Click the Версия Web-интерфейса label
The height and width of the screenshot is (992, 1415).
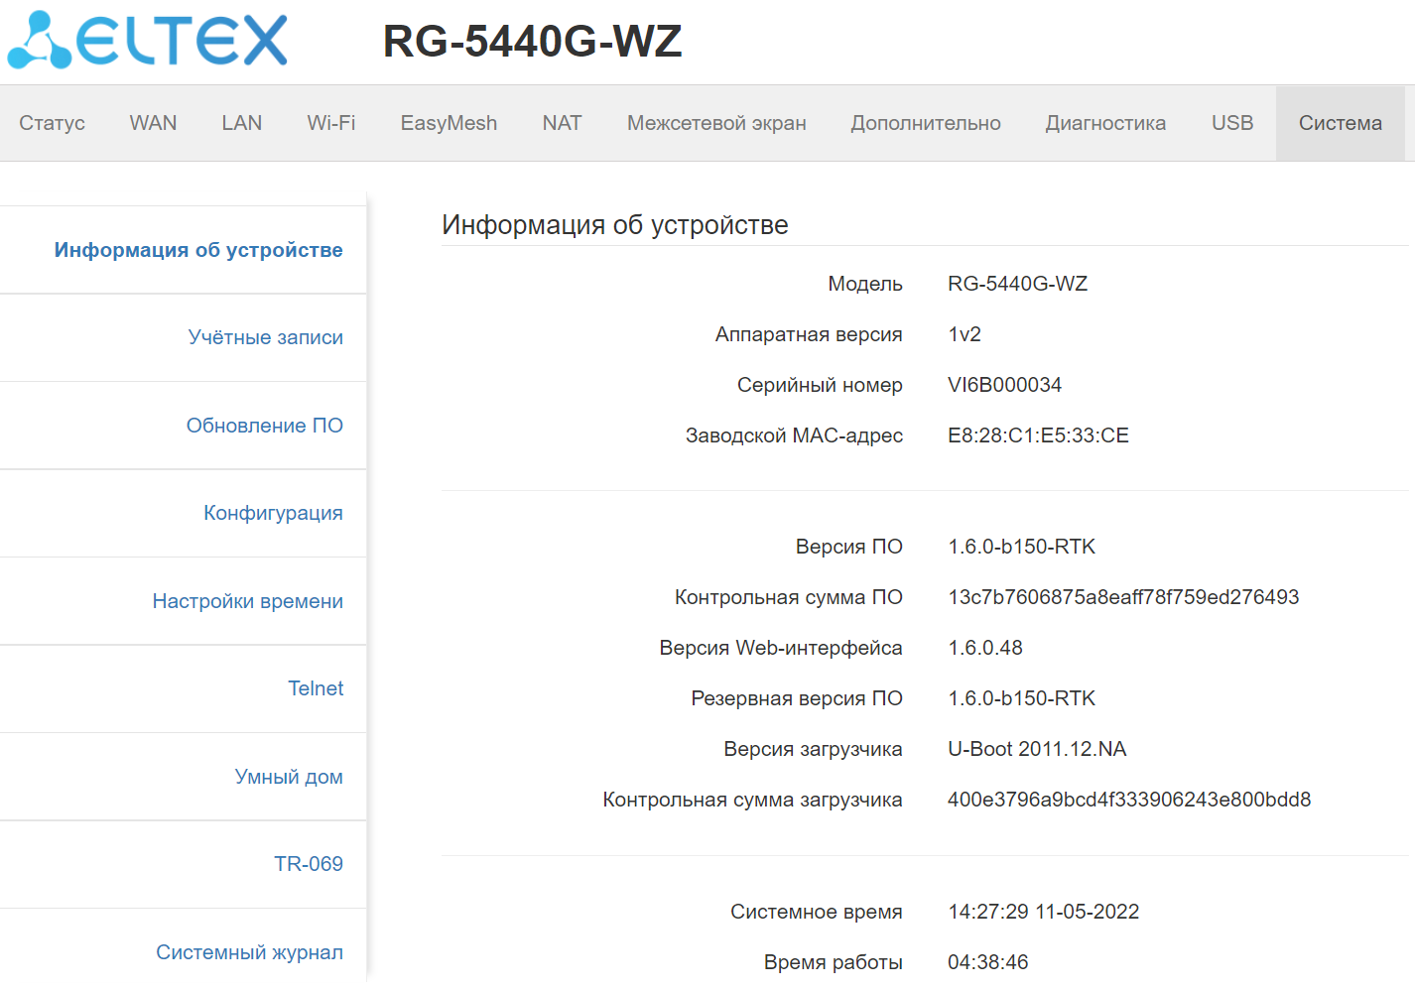(781, 648)
